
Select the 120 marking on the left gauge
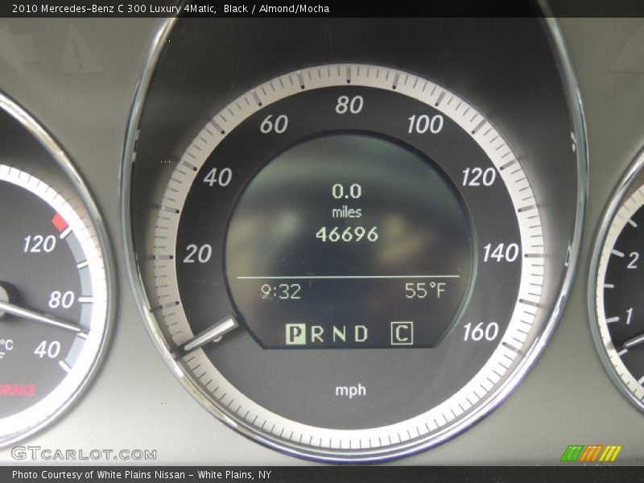[39, 244]
